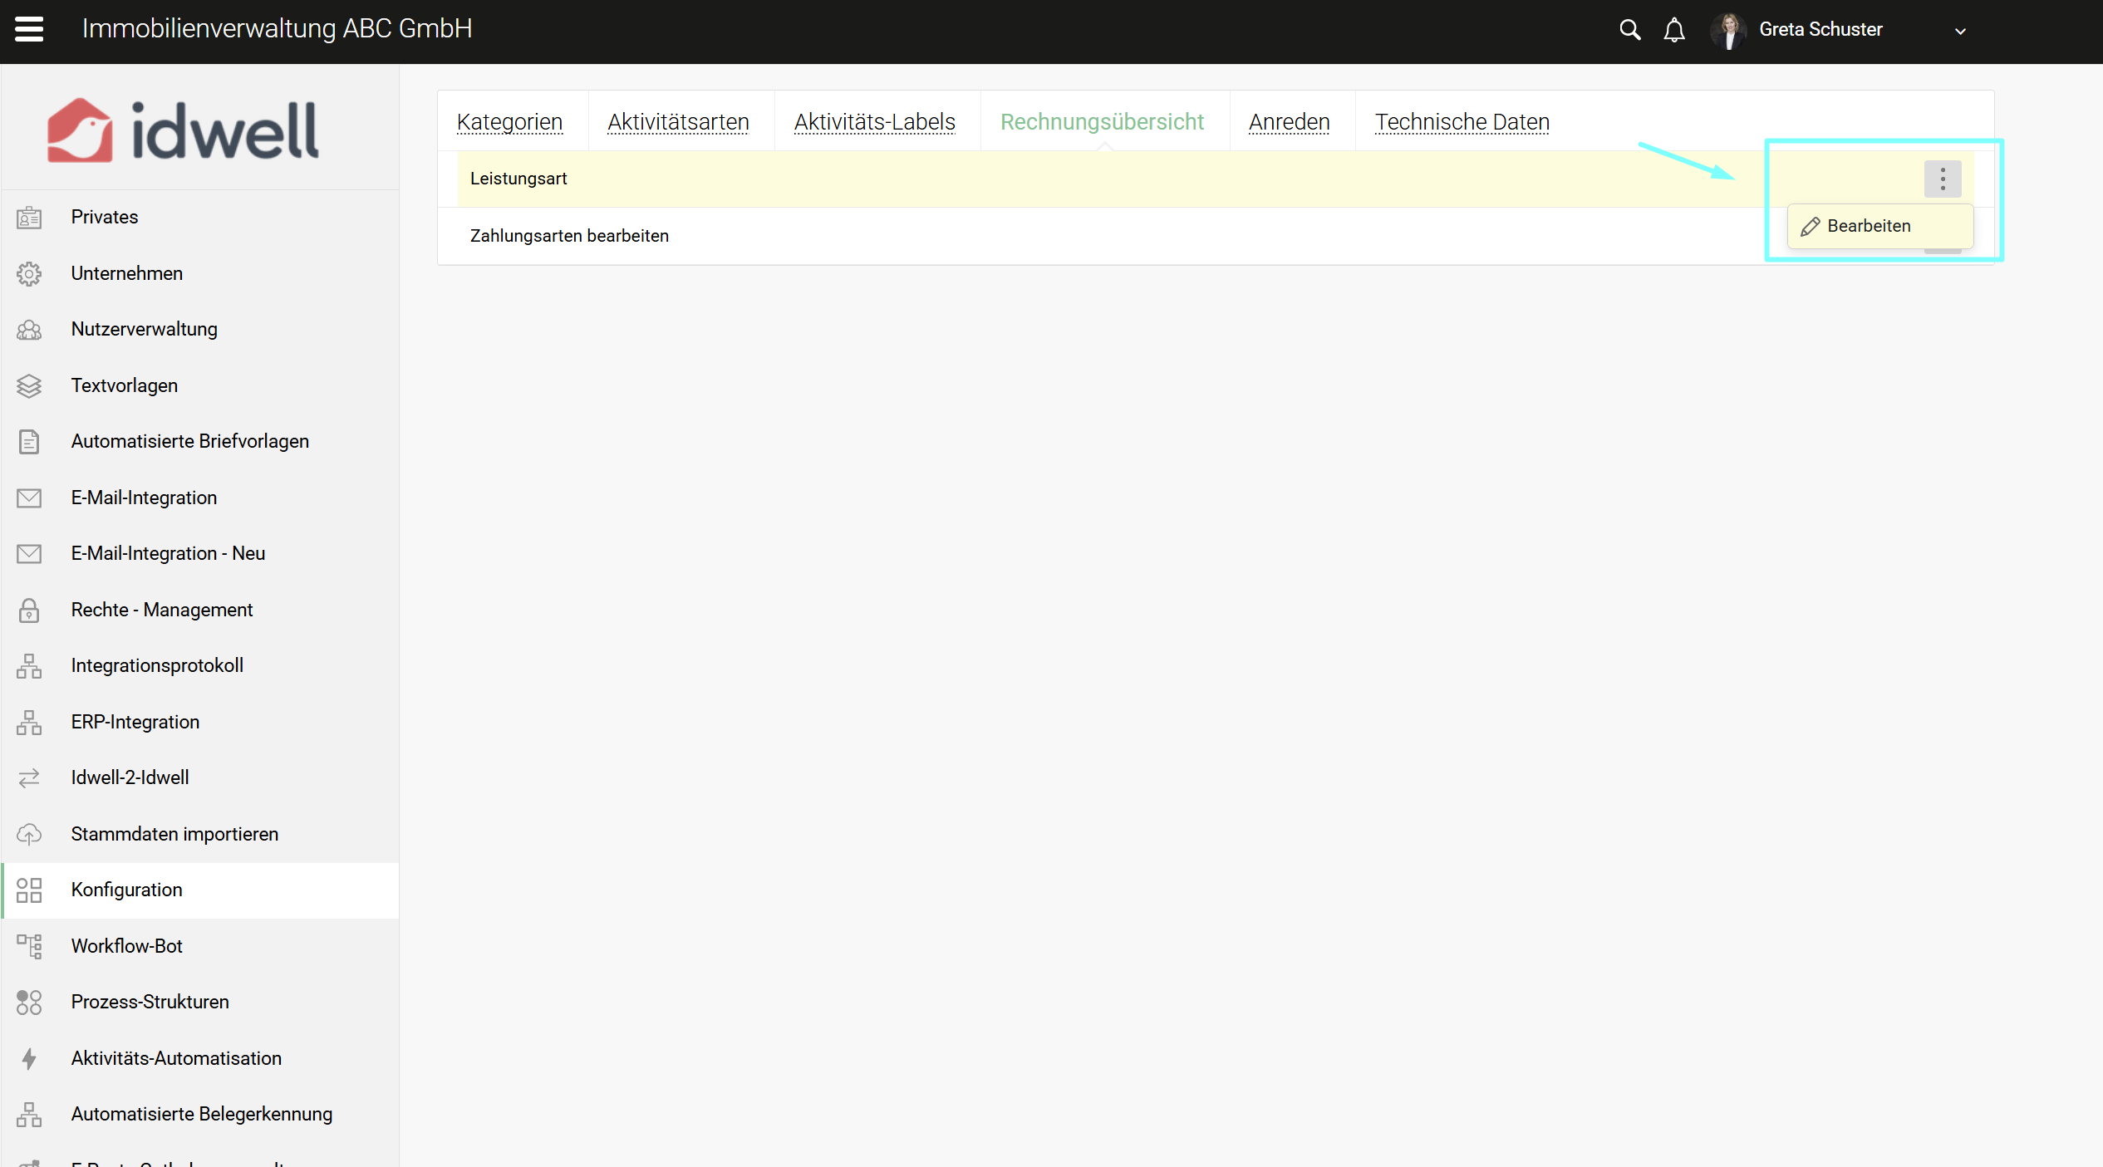The image size is (2103, 1167).
Task: Navigate to Automatisierte Briefvorlagen
Action: [189, 441]
